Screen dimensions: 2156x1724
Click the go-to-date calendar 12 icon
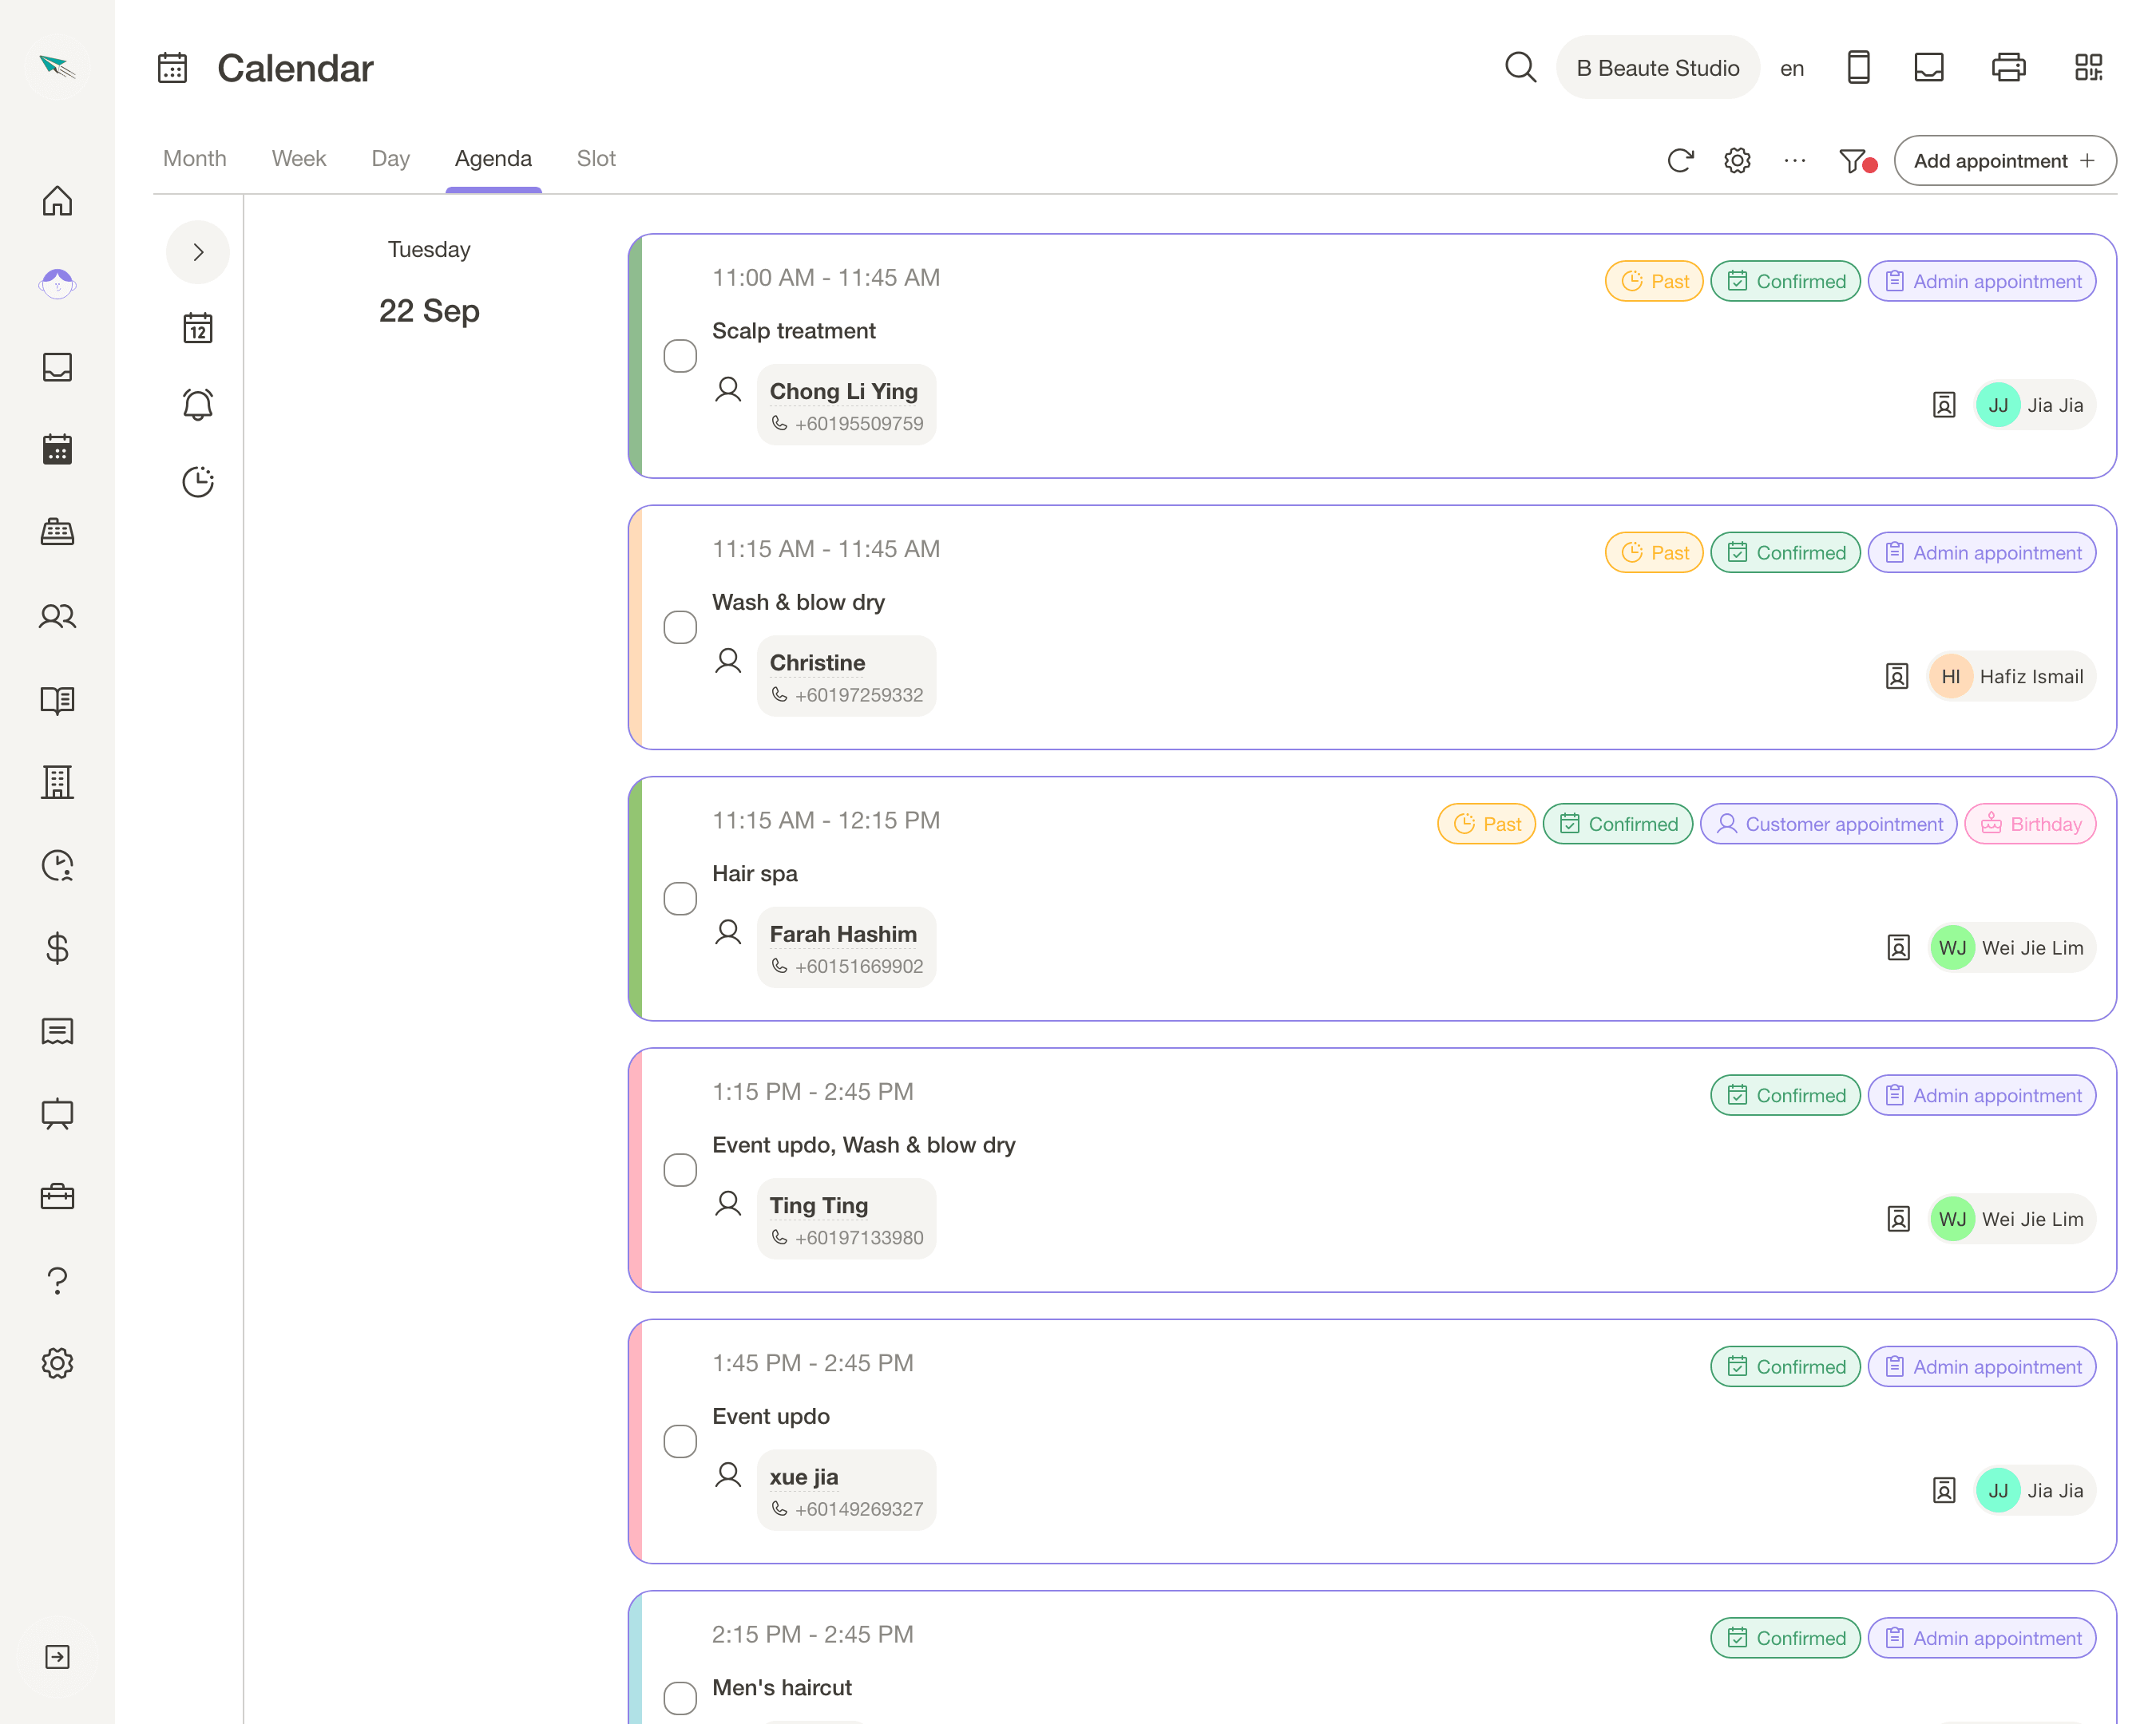point(198,328)
